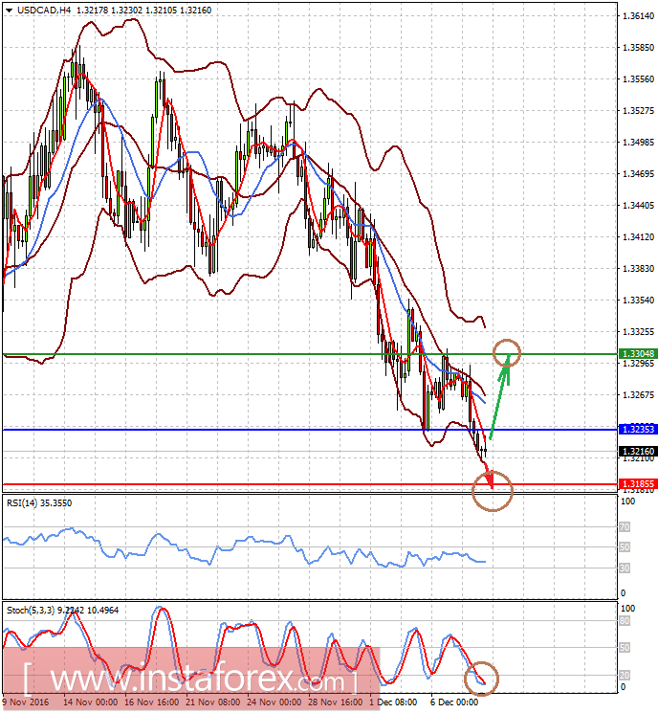Viewport: 658px width, 713px height.
Task: Click the green 1.33048 price level label
Action: point(638,354)
